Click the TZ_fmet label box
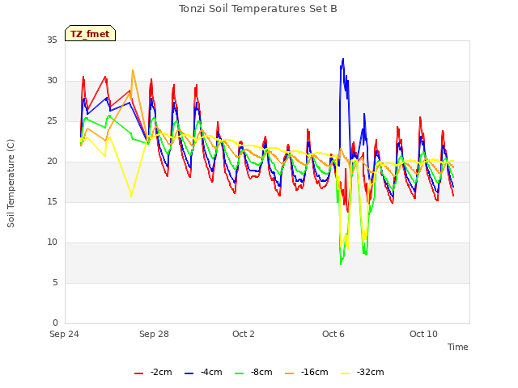 pyautogui.click(x=90, y=33)
